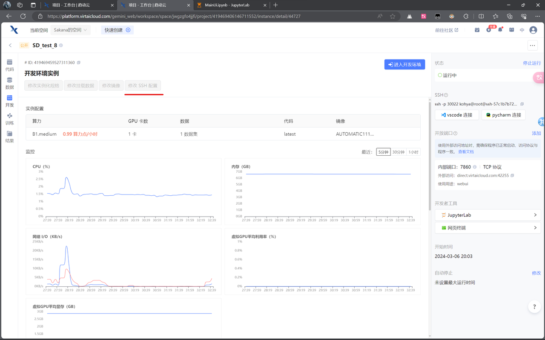Screen dimensions: 545x340
Task: Click info icon next to port 7860
Action: pyautogui.click(x=475, y=167)
